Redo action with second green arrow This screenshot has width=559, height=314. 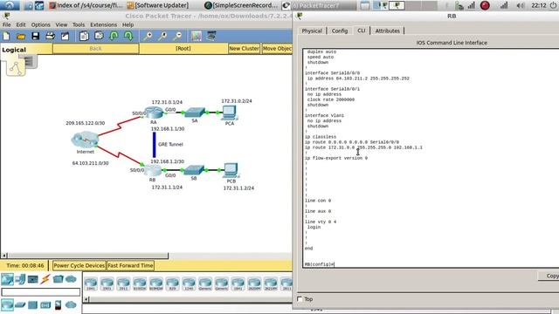(128, 36)
